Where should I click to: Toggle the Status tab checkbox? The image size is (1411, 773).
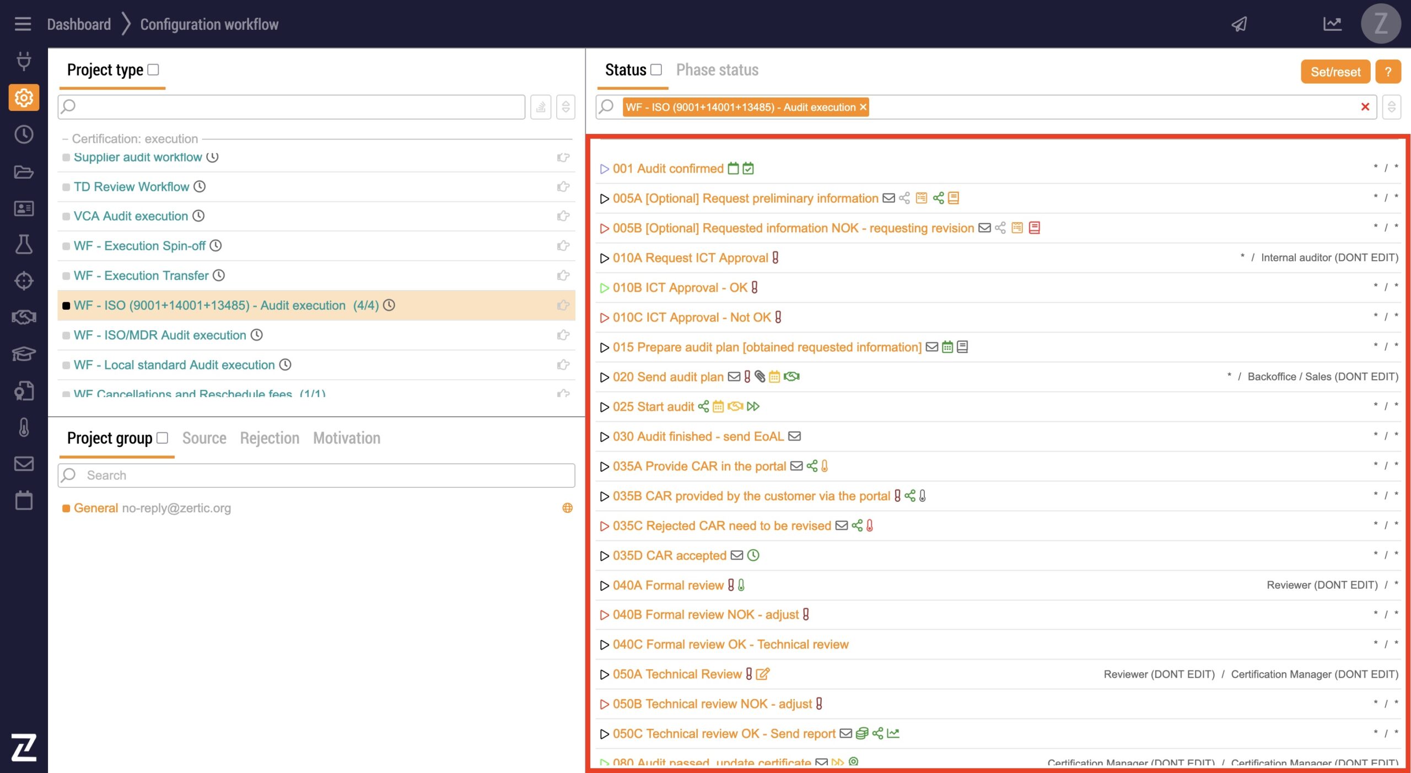656,70
